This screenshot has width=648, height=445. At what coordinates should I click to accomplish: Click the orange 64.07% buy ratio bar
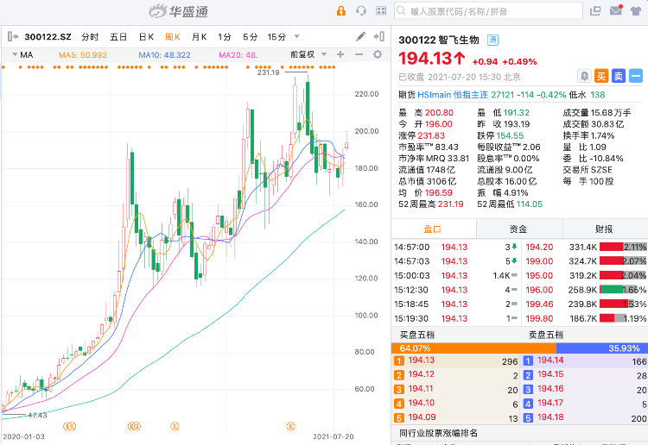(x=473, y=348)
